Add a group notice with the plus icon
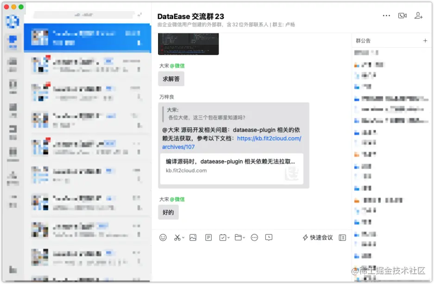 pos(425,41)
